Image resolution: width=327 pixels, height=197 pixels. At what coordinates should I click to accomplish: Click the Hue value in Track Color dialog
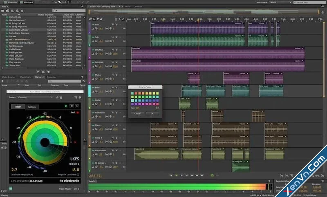point(138,108)
